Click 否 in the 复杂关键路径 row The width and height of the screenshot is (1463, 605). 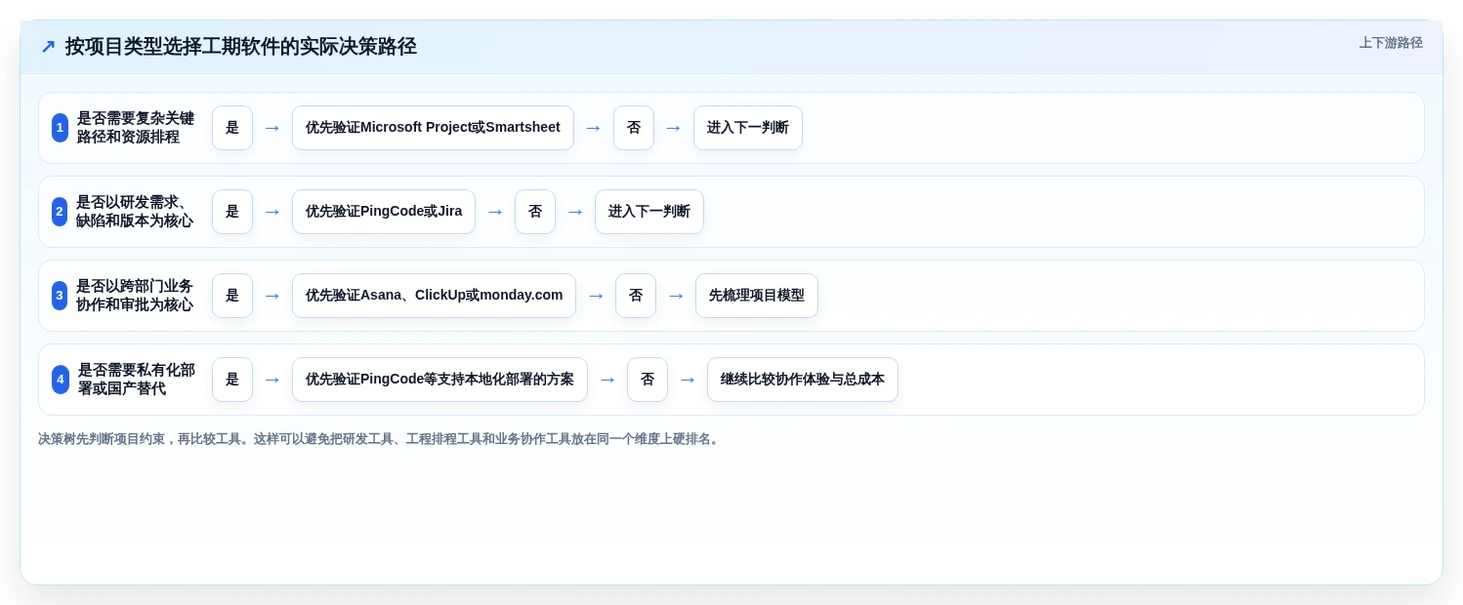[634, 128]
